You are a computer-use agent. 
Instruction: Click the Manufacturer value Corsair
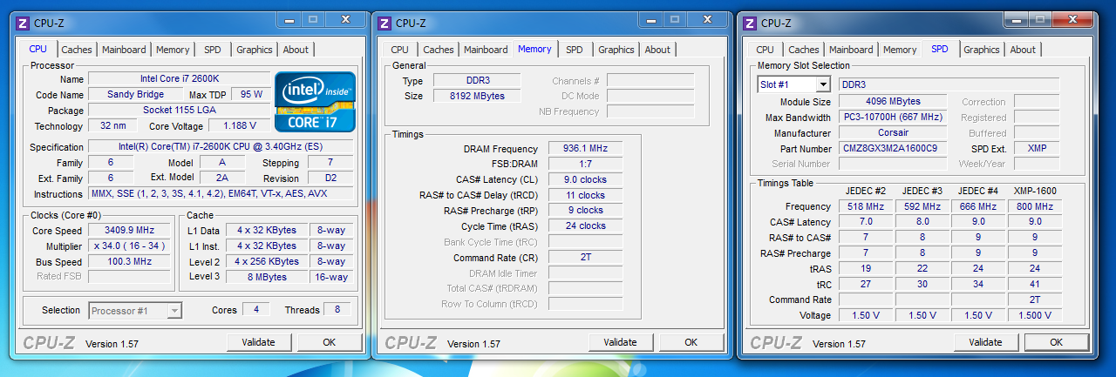[893, 133]
